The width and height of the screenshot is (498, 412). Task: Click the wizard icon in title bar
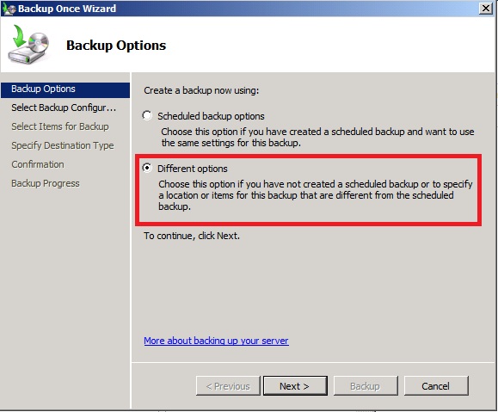click(9, 9)
